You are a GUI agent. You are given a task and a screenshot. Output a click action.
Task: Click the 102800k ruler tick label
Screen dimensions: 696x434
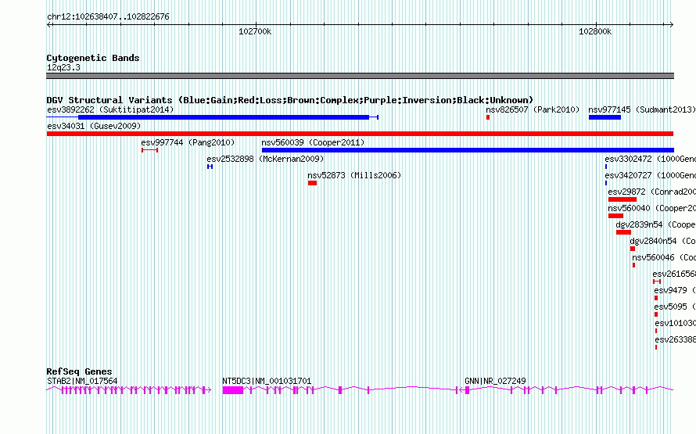pyautogui.click(x=595, y=31)
